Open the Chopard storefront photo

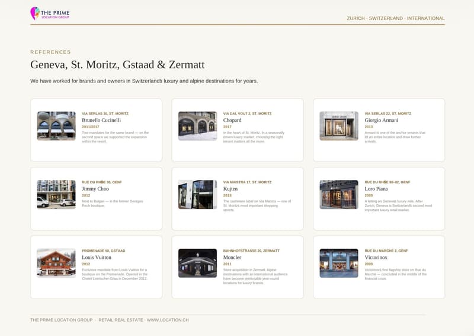pos(198,126)
